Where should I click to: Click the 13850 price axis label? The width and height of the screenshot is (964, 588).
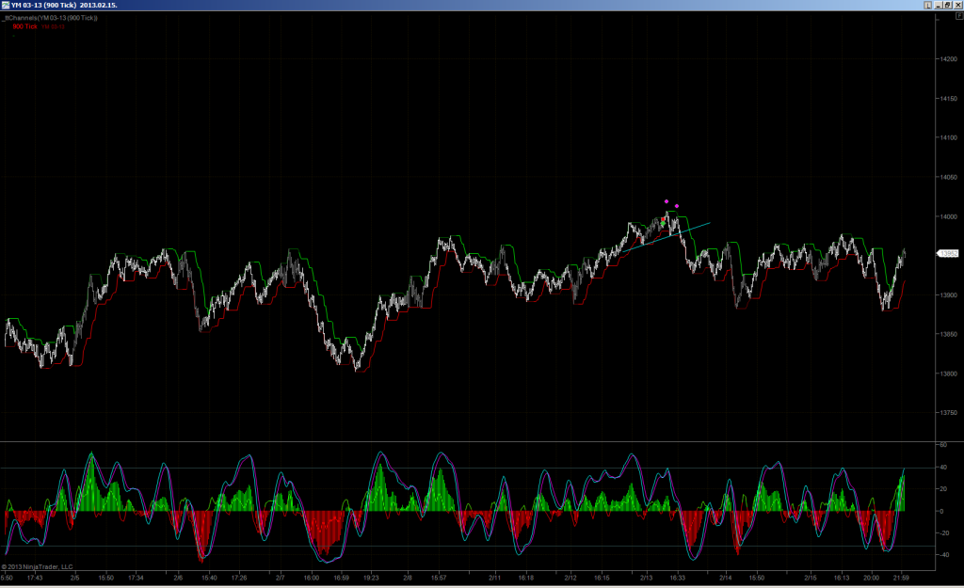[x=949, y=334]
